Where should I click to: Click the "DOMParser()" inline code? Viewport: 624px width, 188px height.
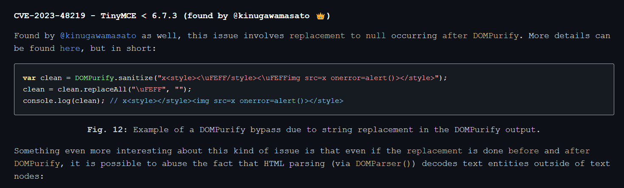pyautogui.click(x=384, y=163)
